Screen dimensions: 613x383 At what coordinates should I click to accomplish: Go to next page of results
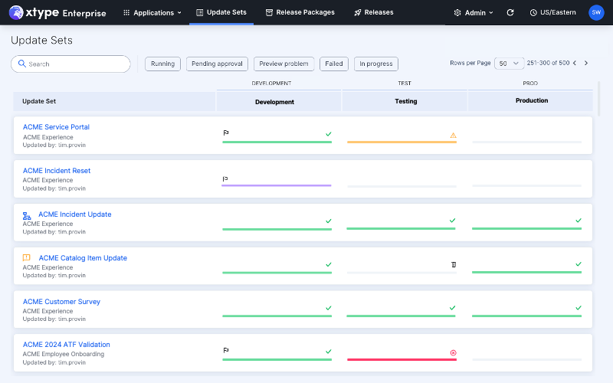(x=586, y=63)
